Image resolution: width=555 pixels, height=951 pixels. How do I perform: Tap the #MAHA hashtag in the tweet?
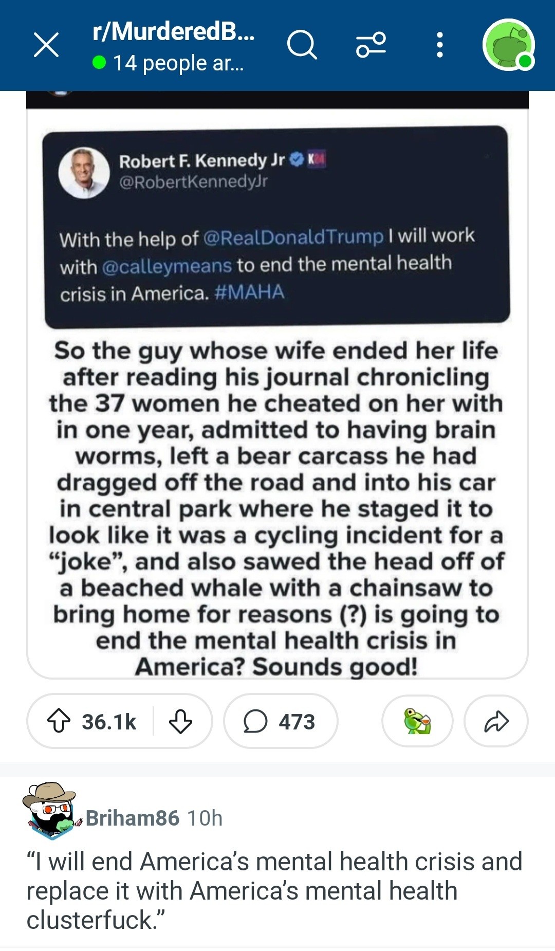tap(249, 292)
